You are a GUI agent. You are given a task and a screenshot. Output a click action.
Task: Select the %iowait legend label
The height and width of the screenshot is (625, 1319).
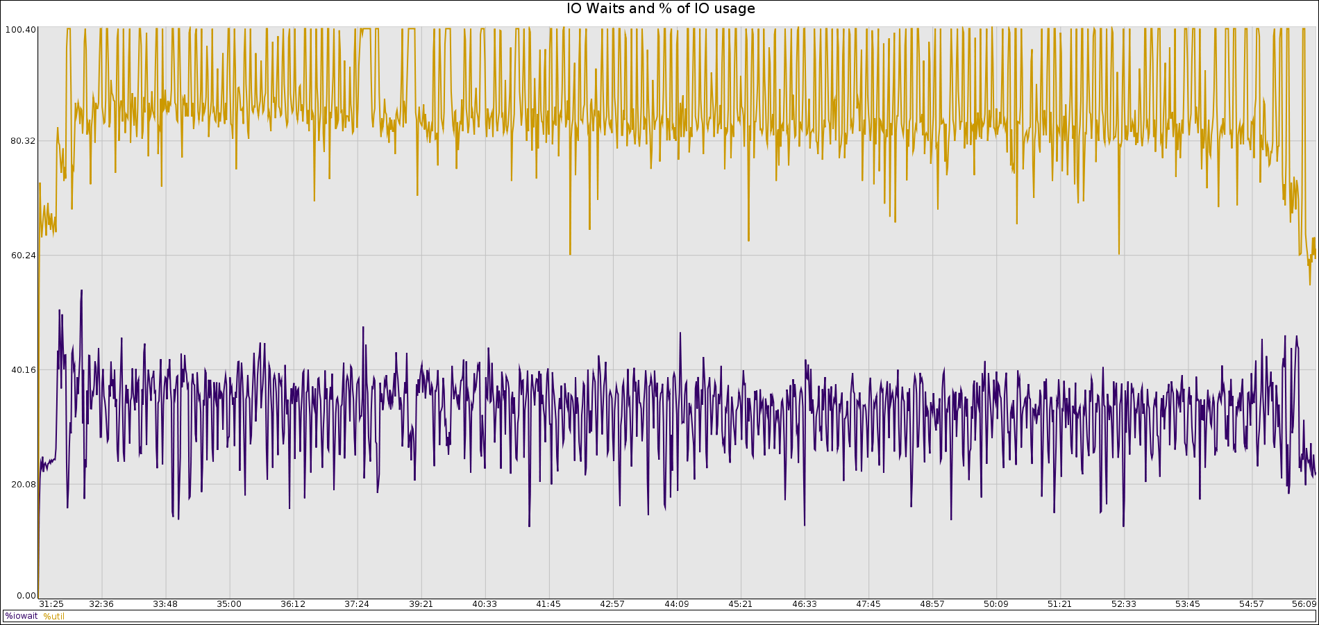[x=22, y=616]
